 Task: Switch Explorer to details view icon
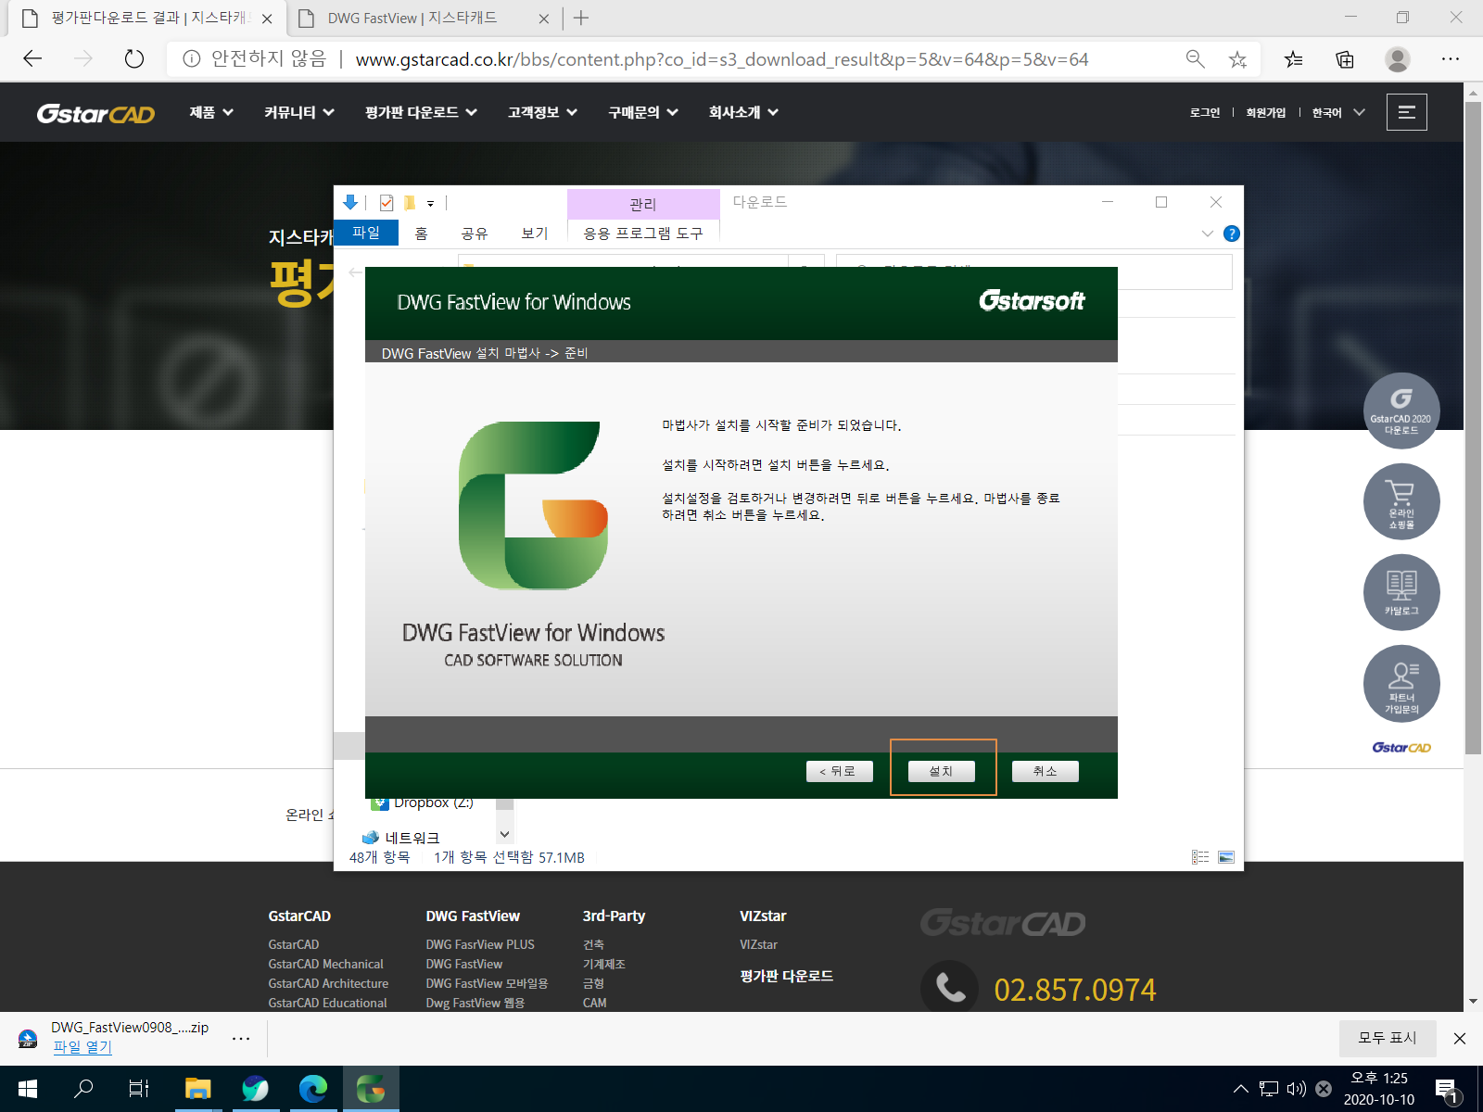pos(1200,857)
